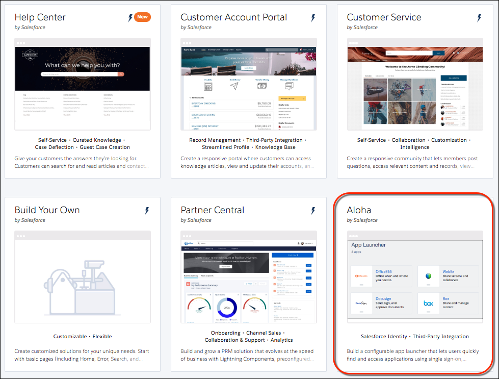Viewport: 499px width, 379px height.
Task: Click the Office365 logo in Aloha preview
Action: 361,276
